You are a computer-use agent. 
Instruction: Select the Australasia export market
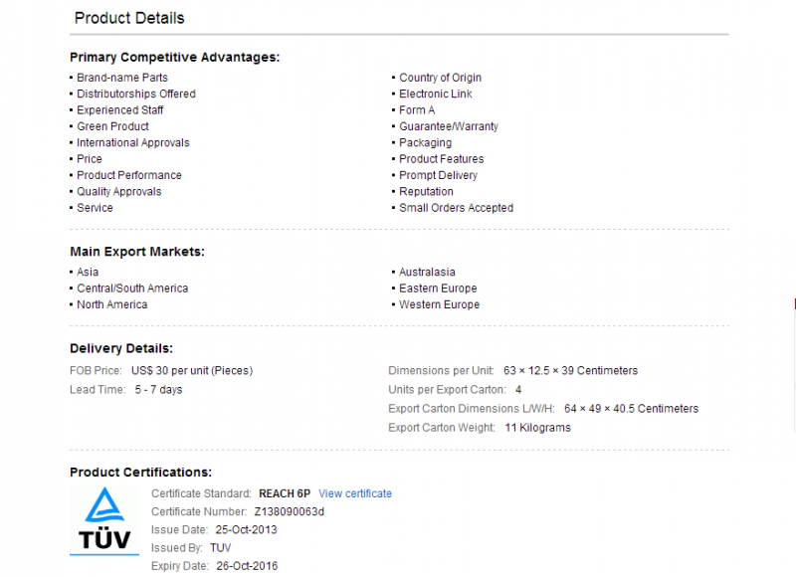[427, 272]
